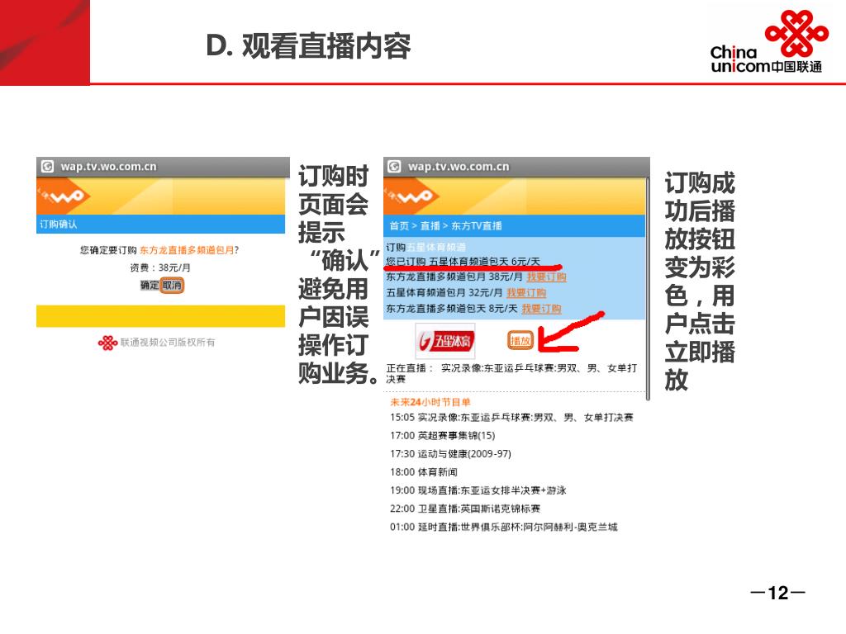Click the page number 12

(x=777, y=593)
